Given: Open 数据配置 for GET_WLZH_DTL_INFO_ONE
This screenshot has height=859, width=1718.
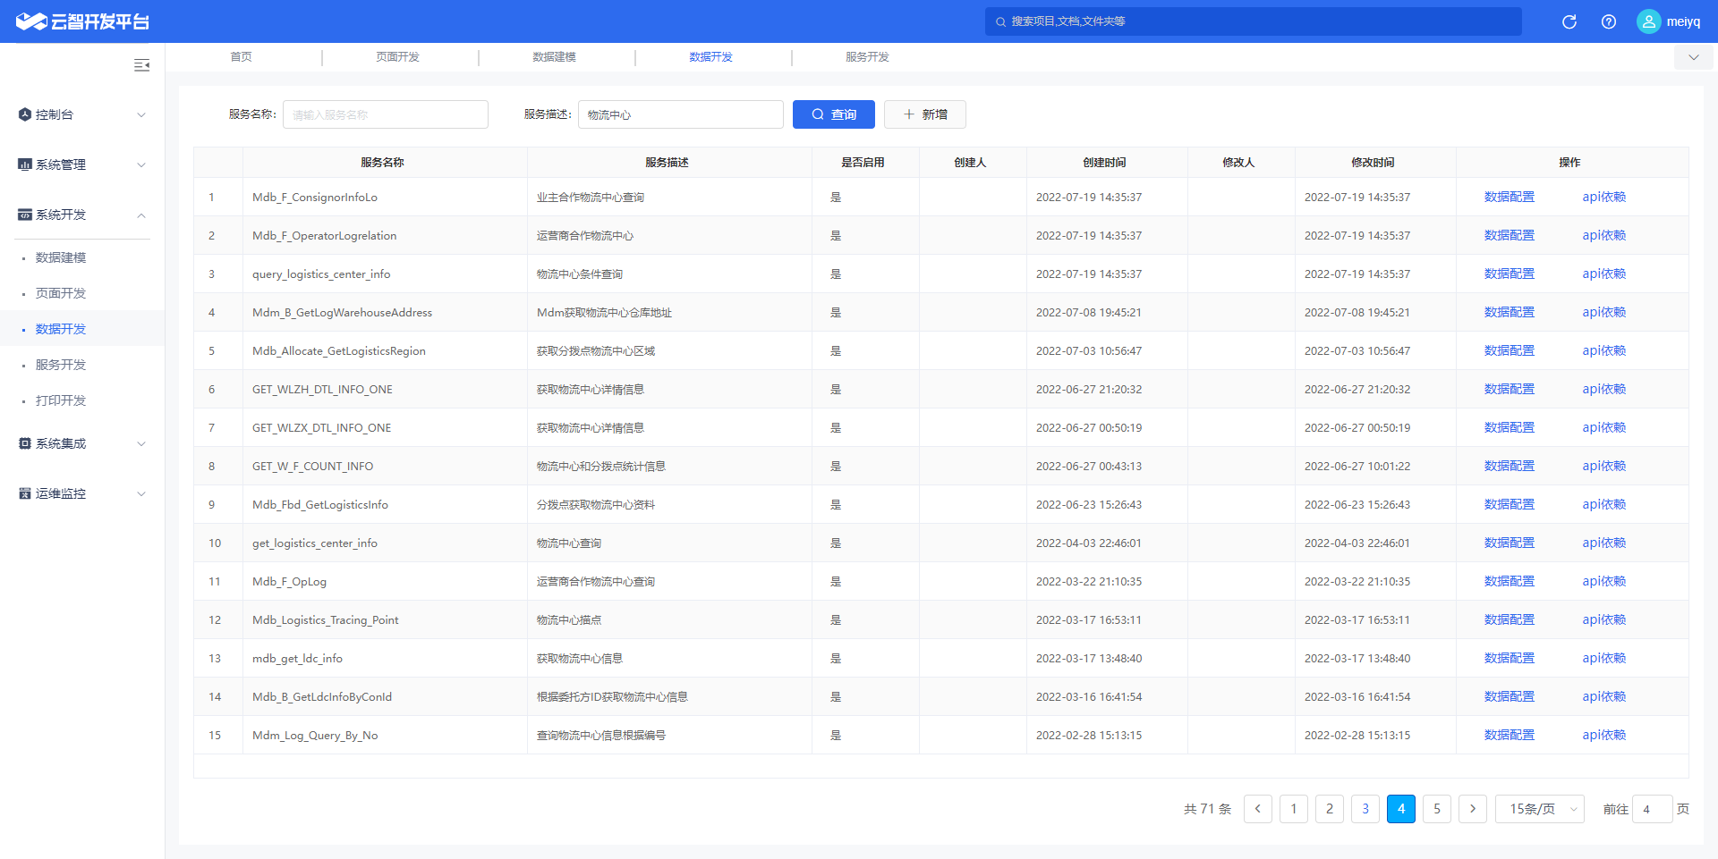Looking at the screenshot, I should (x=1509, y=389).
